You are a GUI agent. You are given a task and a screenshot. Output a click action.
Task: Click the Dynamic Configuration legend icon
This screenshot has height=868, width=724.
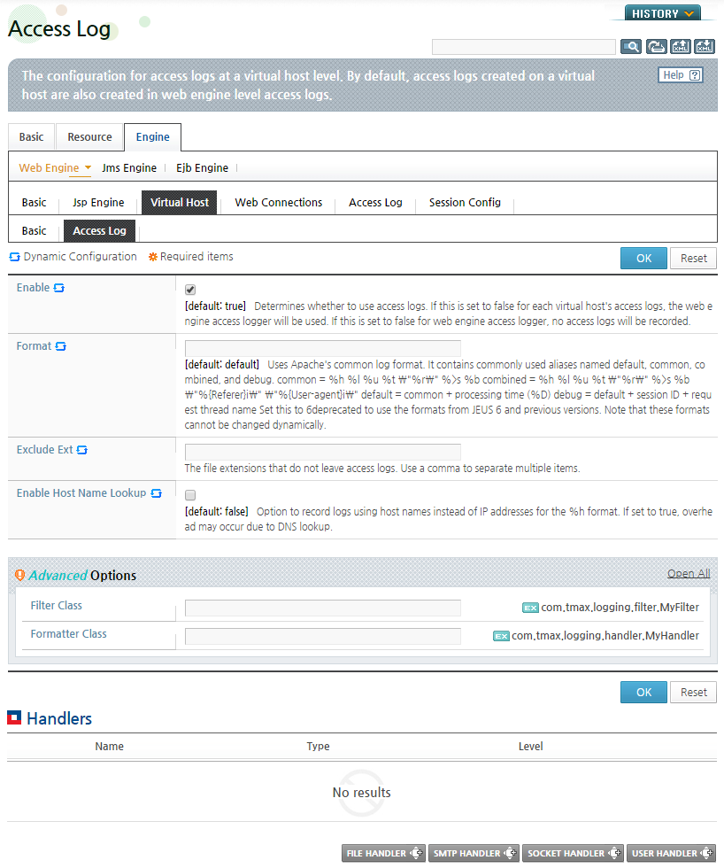15,257
